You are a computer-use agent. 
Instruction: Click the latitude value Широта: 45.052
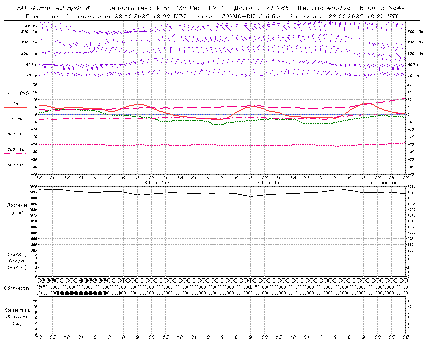point(324,8)
